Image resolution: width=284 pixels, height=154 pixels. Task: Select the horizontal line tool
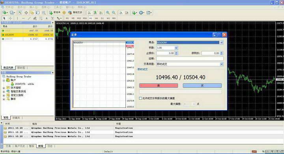(x=23, y=18)
